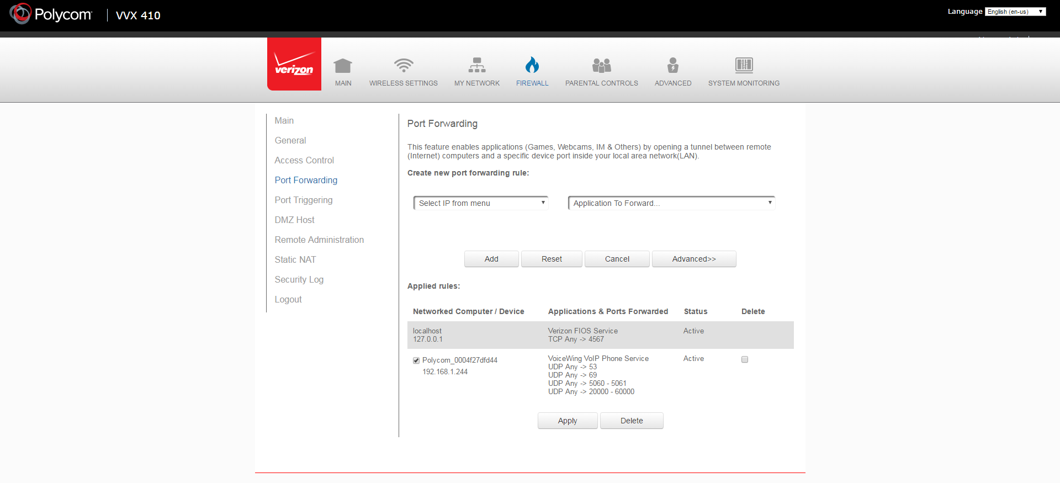
Task: Click the Advanced person icon
Action: pyautogui.click(x=673, y=65)
